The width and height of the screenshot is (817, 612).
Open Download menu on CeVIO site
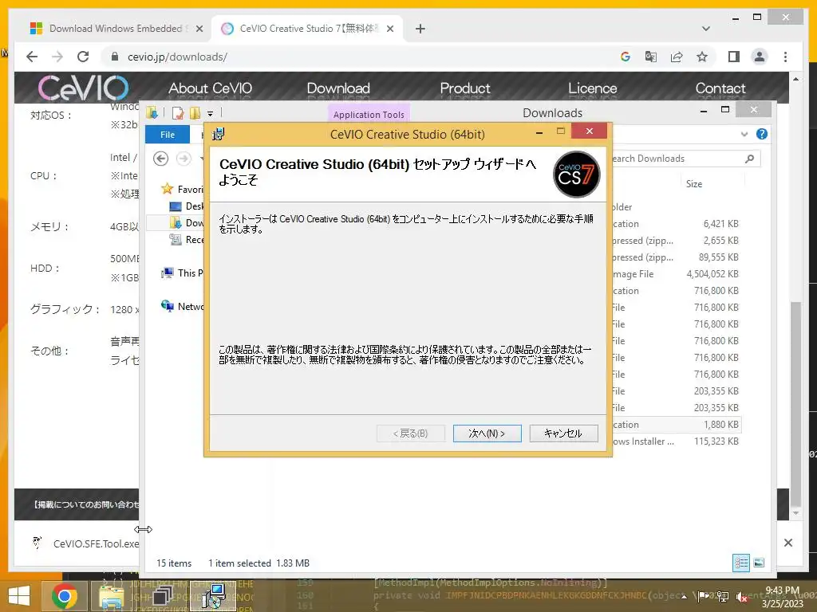(x=338, y=88)
